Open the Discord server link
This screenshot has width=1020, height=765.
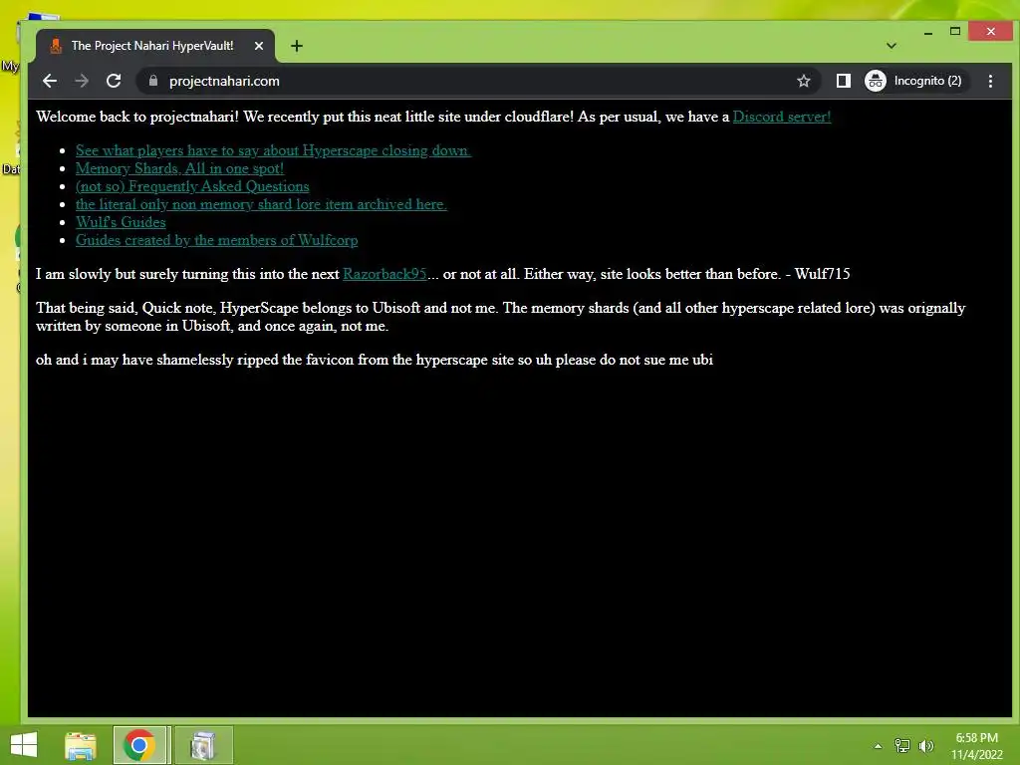[781, 117]
